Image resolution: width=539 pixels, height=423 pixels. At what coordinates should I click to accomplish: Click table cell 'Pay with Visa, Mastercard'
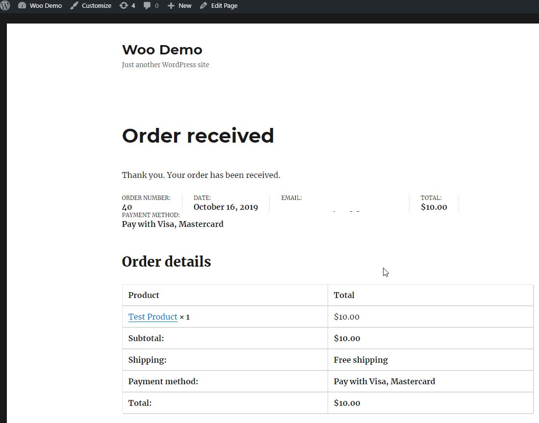coord(385,381)
